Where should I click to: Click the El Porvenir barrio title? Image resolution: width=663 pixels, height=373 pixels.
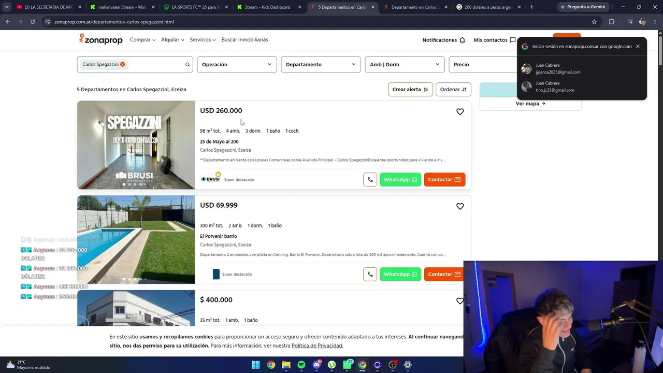[x=219, y=236]
